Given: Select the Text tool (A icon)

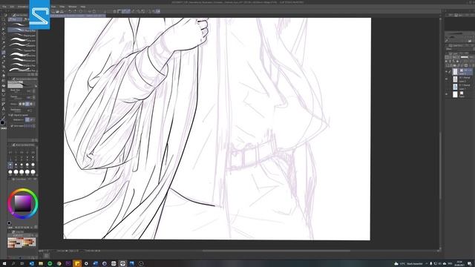Looking at the screenshot, I should 3,109.
